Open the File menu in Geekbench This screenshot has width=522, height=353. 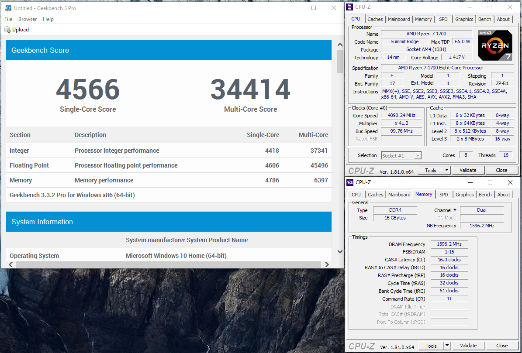8,19
